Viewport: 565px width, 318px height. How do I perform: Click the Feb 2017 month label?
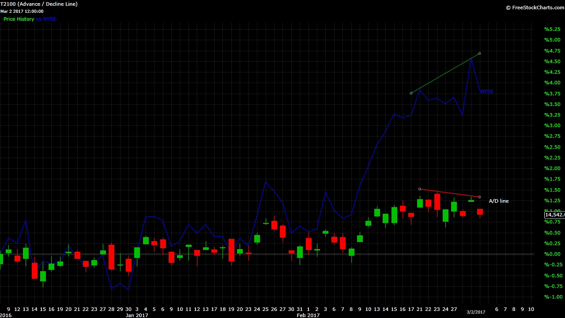click(308, 315)
